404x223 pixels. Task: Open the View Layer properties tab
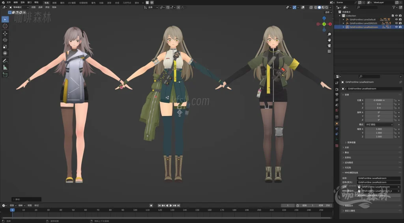point(337,100)
